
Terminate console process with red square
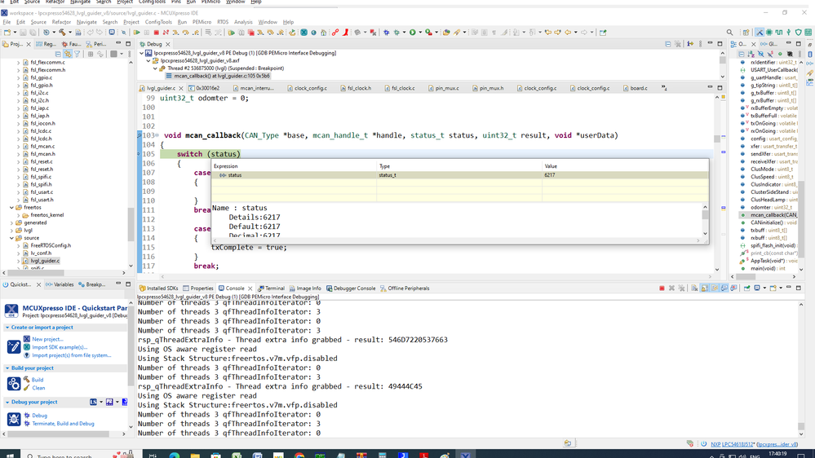point(662,288)
